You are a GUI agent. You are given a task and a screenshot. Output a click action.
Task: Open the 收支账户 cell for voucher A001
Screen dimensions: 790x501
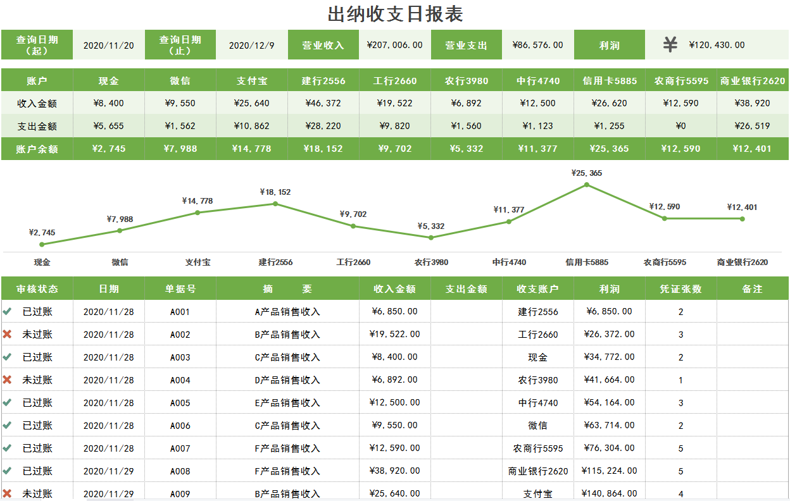click(x=536, y=311)
